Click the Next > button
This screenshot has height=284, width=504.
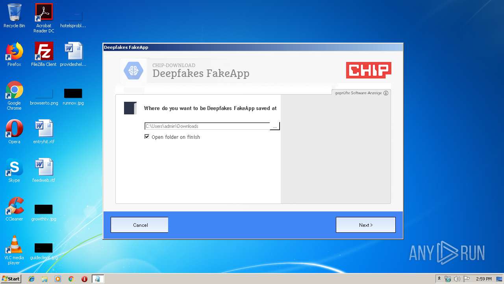pyautogui.click(x=366, y=225)
